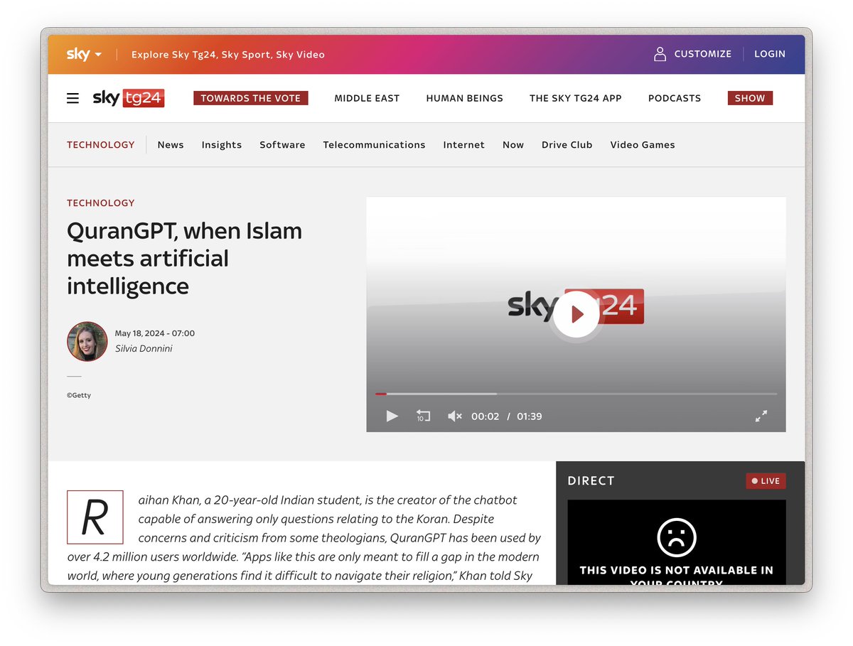
Task: Switch to the Telecommunications tab
Action: [x=375, y=144]
